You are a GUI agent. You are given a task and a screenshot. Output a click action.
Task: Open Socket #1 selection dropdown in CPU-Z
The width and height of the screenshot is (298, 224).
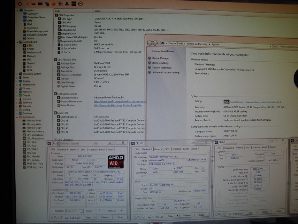[74, 211]
